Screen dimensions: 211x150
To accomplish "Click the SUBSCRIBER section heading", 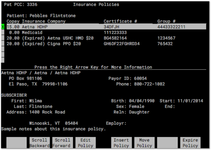I will point(14,95).
